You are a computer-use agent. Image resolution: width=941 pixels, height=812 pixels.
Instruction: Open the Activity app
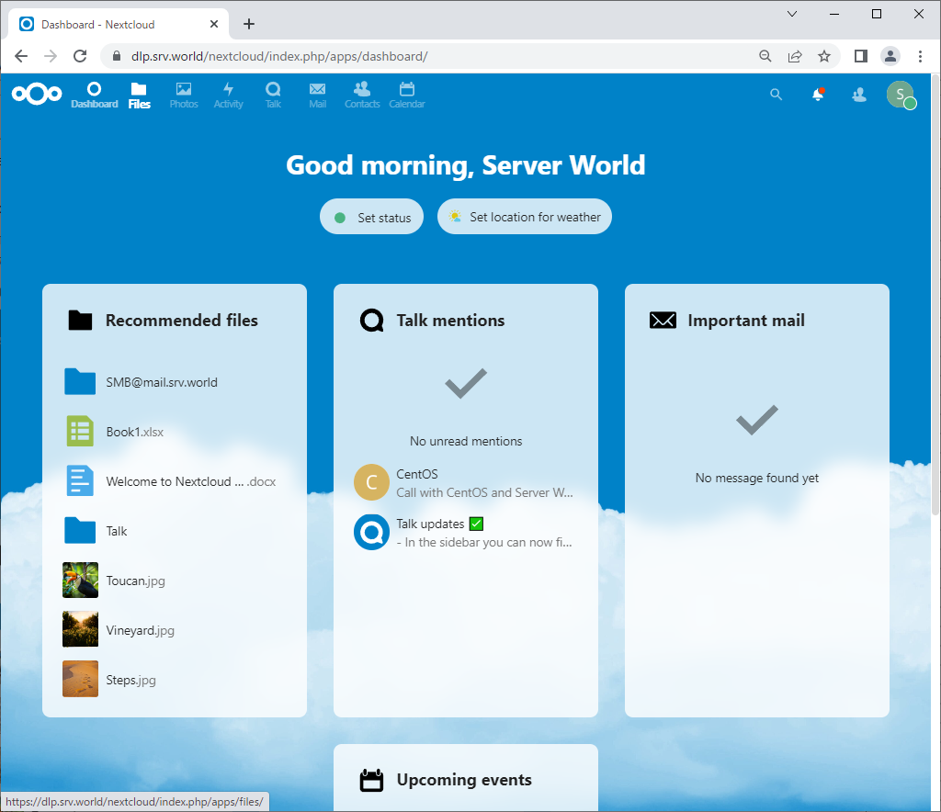click(228, 95)
